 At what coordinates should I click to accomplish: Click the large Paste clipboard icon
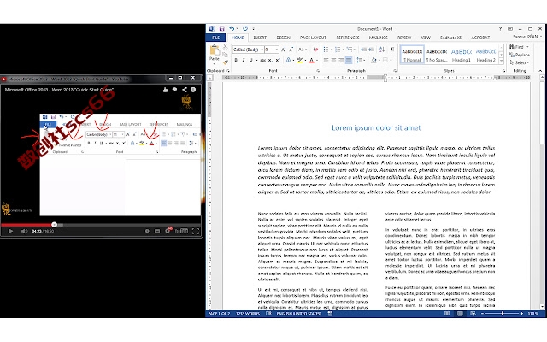pyautogui.click(x=215, y=51)
